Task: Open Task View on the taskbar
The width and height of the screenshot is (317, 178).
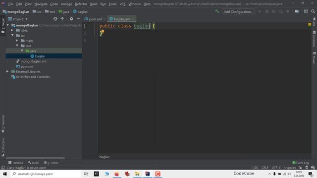Action: pyautogui.click(x=86, y=174)
